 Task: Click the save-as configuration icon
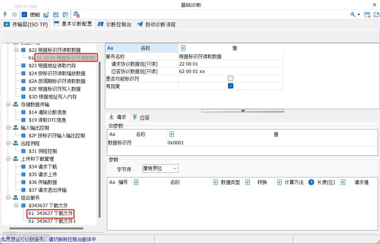pyautogui.click(x=65, y=15)
